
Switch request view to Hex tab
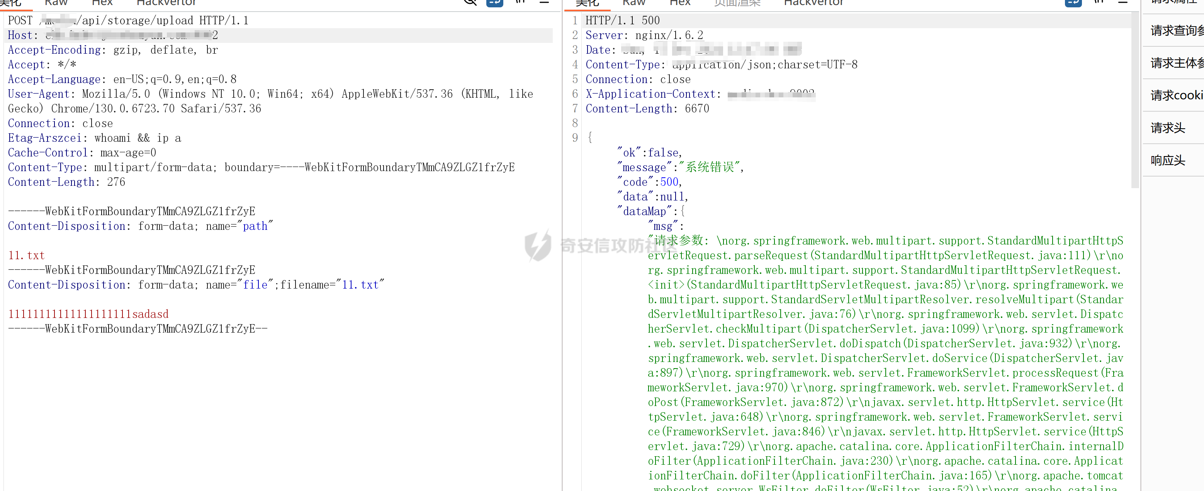click(102, 3)
